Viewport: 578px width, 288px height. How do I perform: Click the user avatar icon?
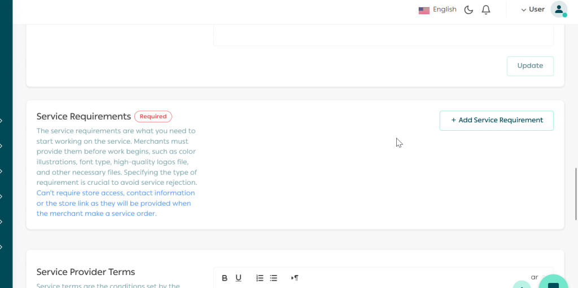559,9
